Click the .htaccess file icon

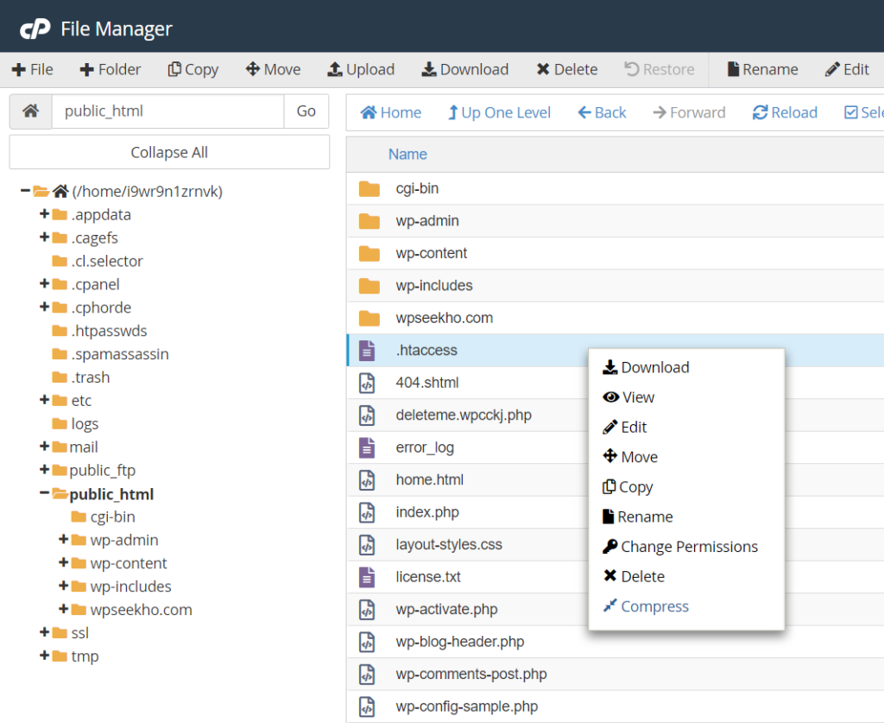coord(367,350)
